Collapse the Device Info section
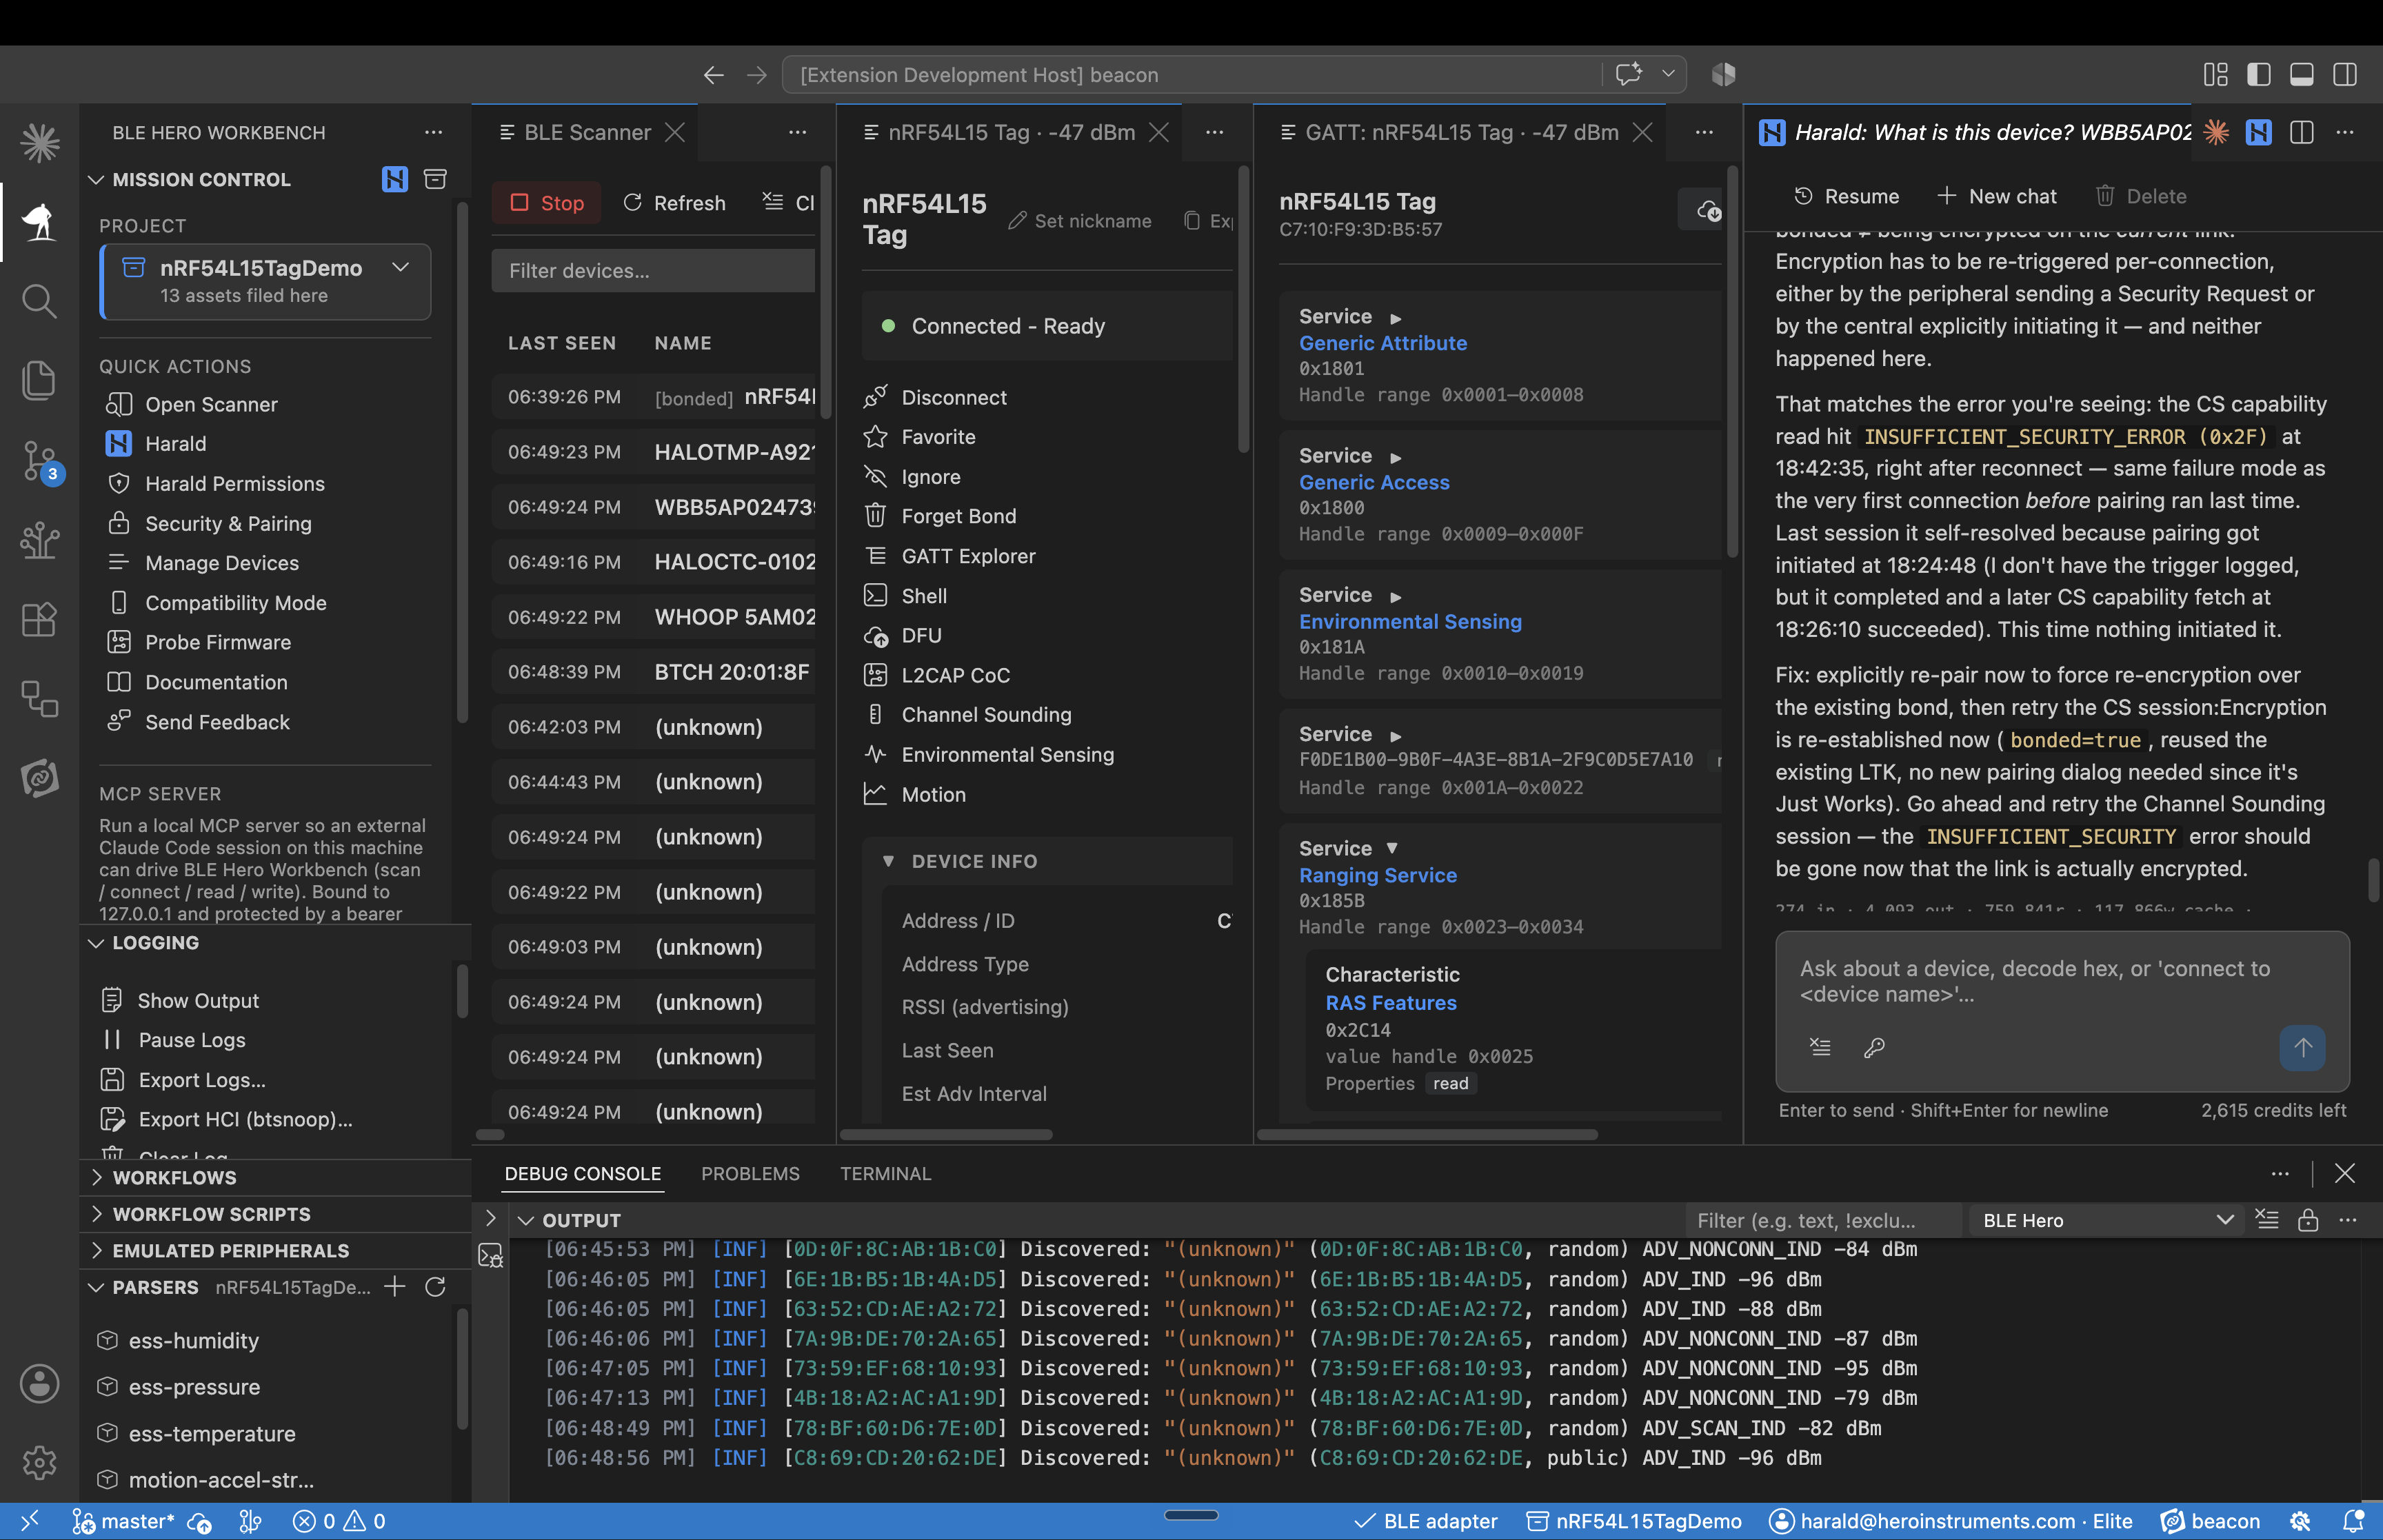The width and height of the screenshot is (2383, 1540). point(888,861)
